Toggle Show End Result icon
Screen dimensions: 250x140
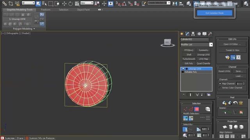(190, 94)
